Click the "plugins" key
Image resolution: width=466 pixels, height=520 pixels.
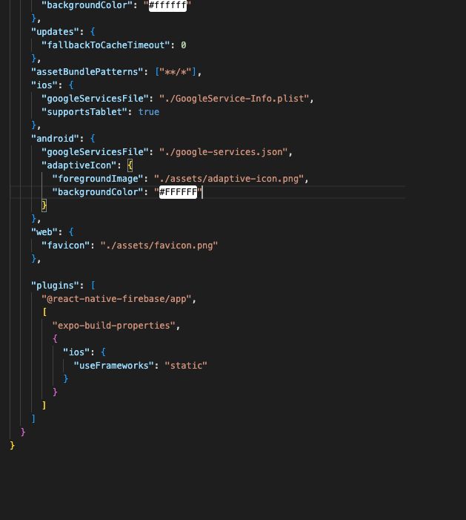[56, 286]
